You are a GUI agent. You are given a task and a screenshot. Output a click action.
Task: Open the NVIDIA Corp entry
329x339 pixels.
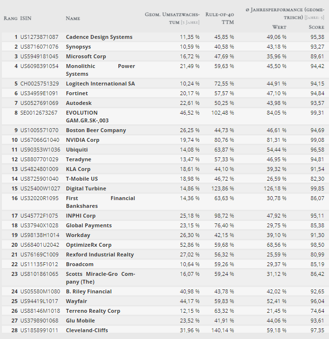82,140
